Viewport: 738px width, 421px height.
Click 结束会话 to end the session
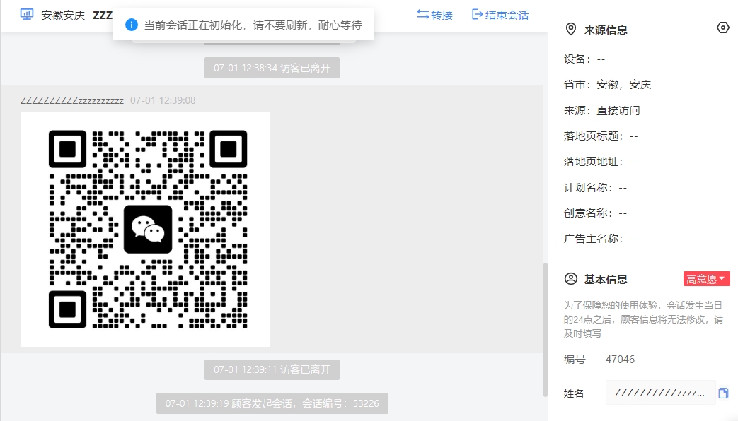tap(500, 15)
